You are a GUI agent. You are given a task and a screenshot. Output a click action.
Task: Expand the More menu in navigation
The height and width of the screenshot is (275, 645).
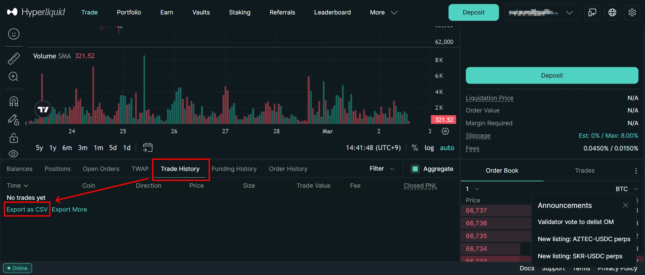pyautogui.click(x=384, y=12)
